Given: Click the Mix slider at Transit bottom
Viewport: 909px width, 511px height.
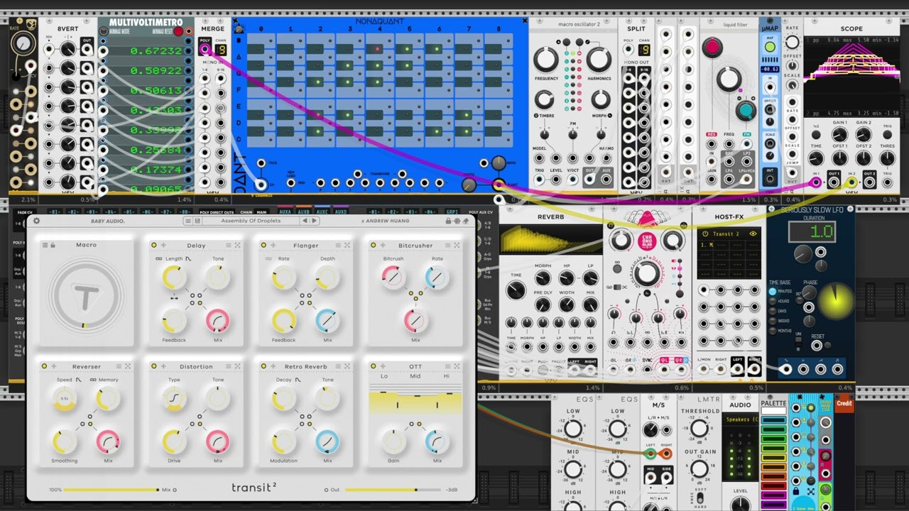Looking at the screenshot, I should pyautogui.click(x=111, y=490).
